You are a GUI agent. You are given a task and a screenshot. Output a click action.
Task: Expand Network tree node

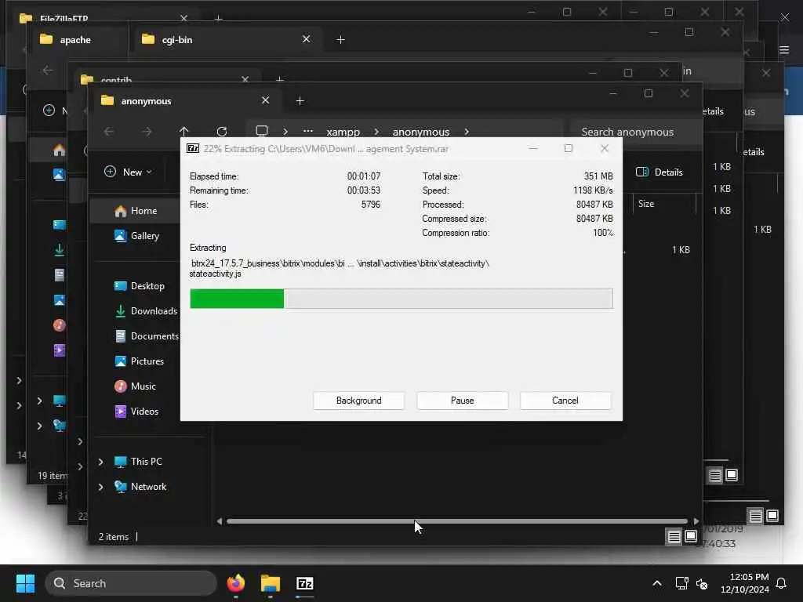(101, 487)
